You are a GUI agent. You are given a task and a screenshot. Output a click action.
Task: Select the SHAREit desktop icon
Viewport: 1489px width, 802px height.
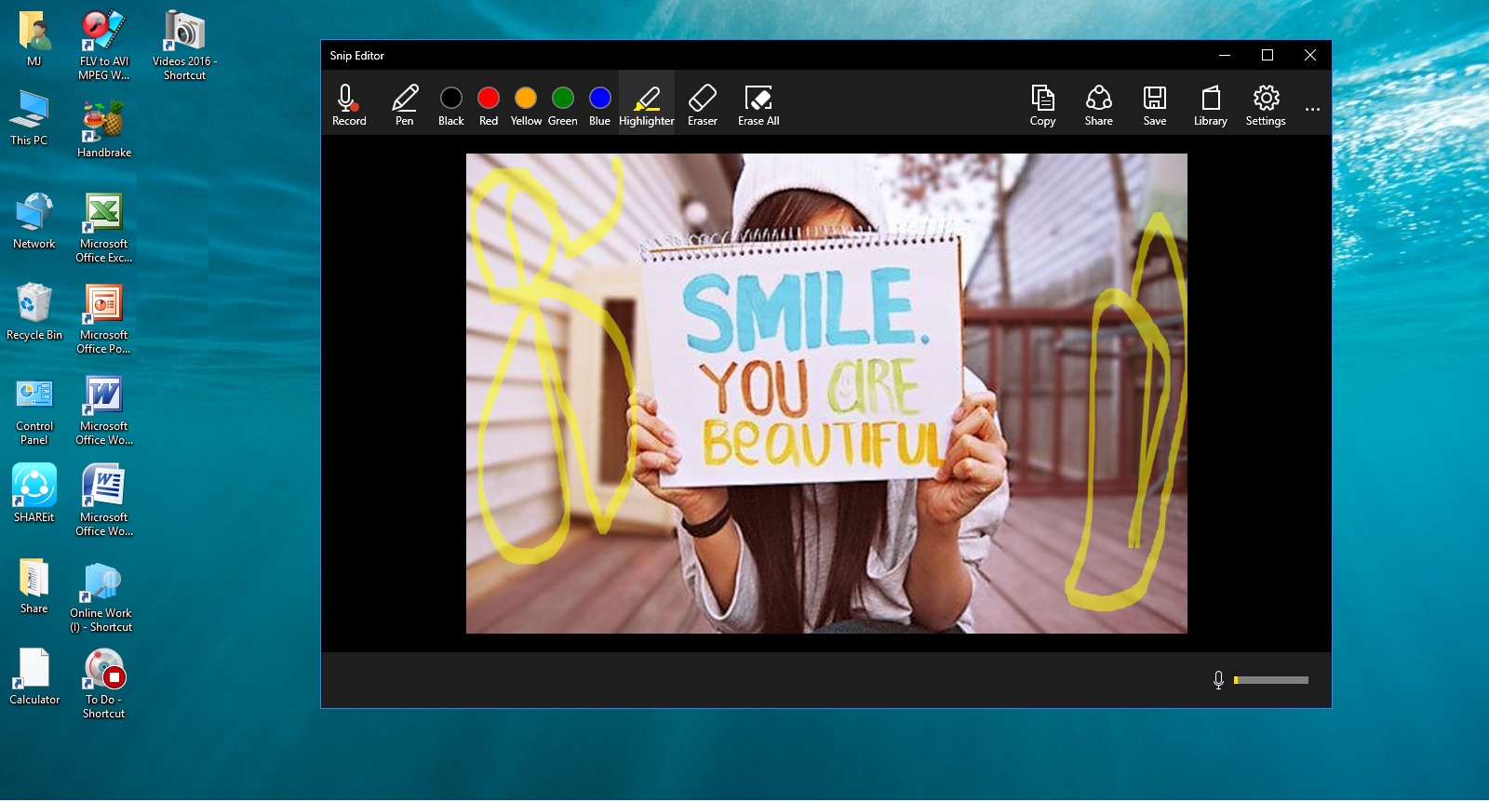(34, 493)
